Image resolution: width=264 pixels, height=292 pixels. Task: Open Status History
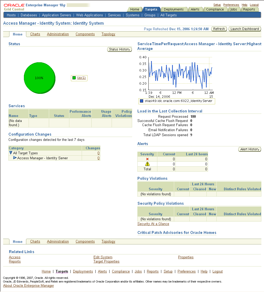point(120,49)
